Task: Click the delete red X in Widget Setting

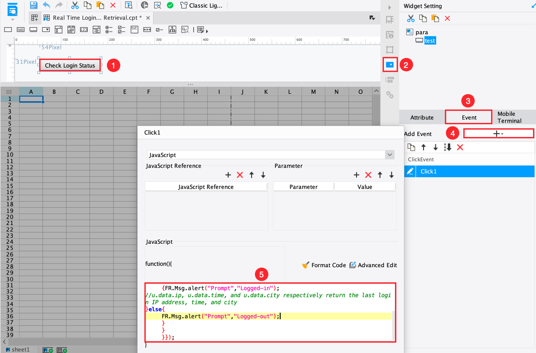Action: click(x=447, y=18)
